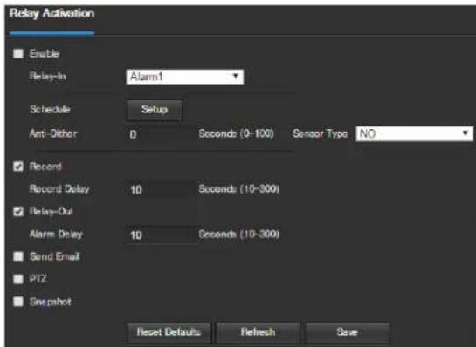Image resolution: width=476 pixels, height=347 pixels.
Task: Click the Seconds (10-300) text beside Alarm Delay
Action: tap(238, 234)
